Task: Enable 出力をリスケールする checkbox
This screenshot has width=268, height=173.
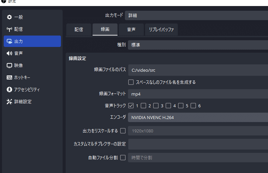Action: click(123, 131)
